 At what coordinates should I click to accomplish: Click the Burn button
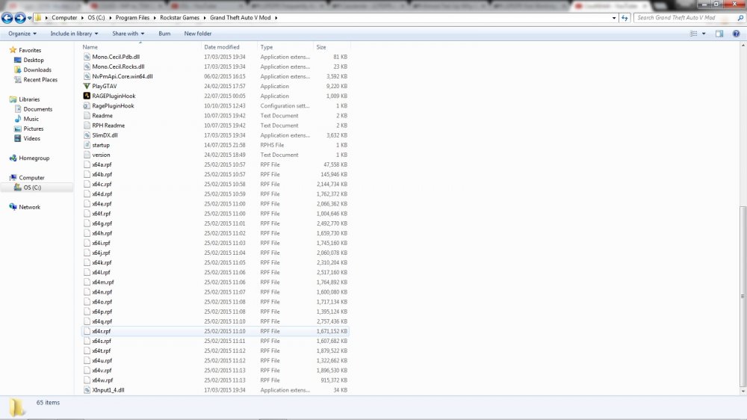(164, 34)
